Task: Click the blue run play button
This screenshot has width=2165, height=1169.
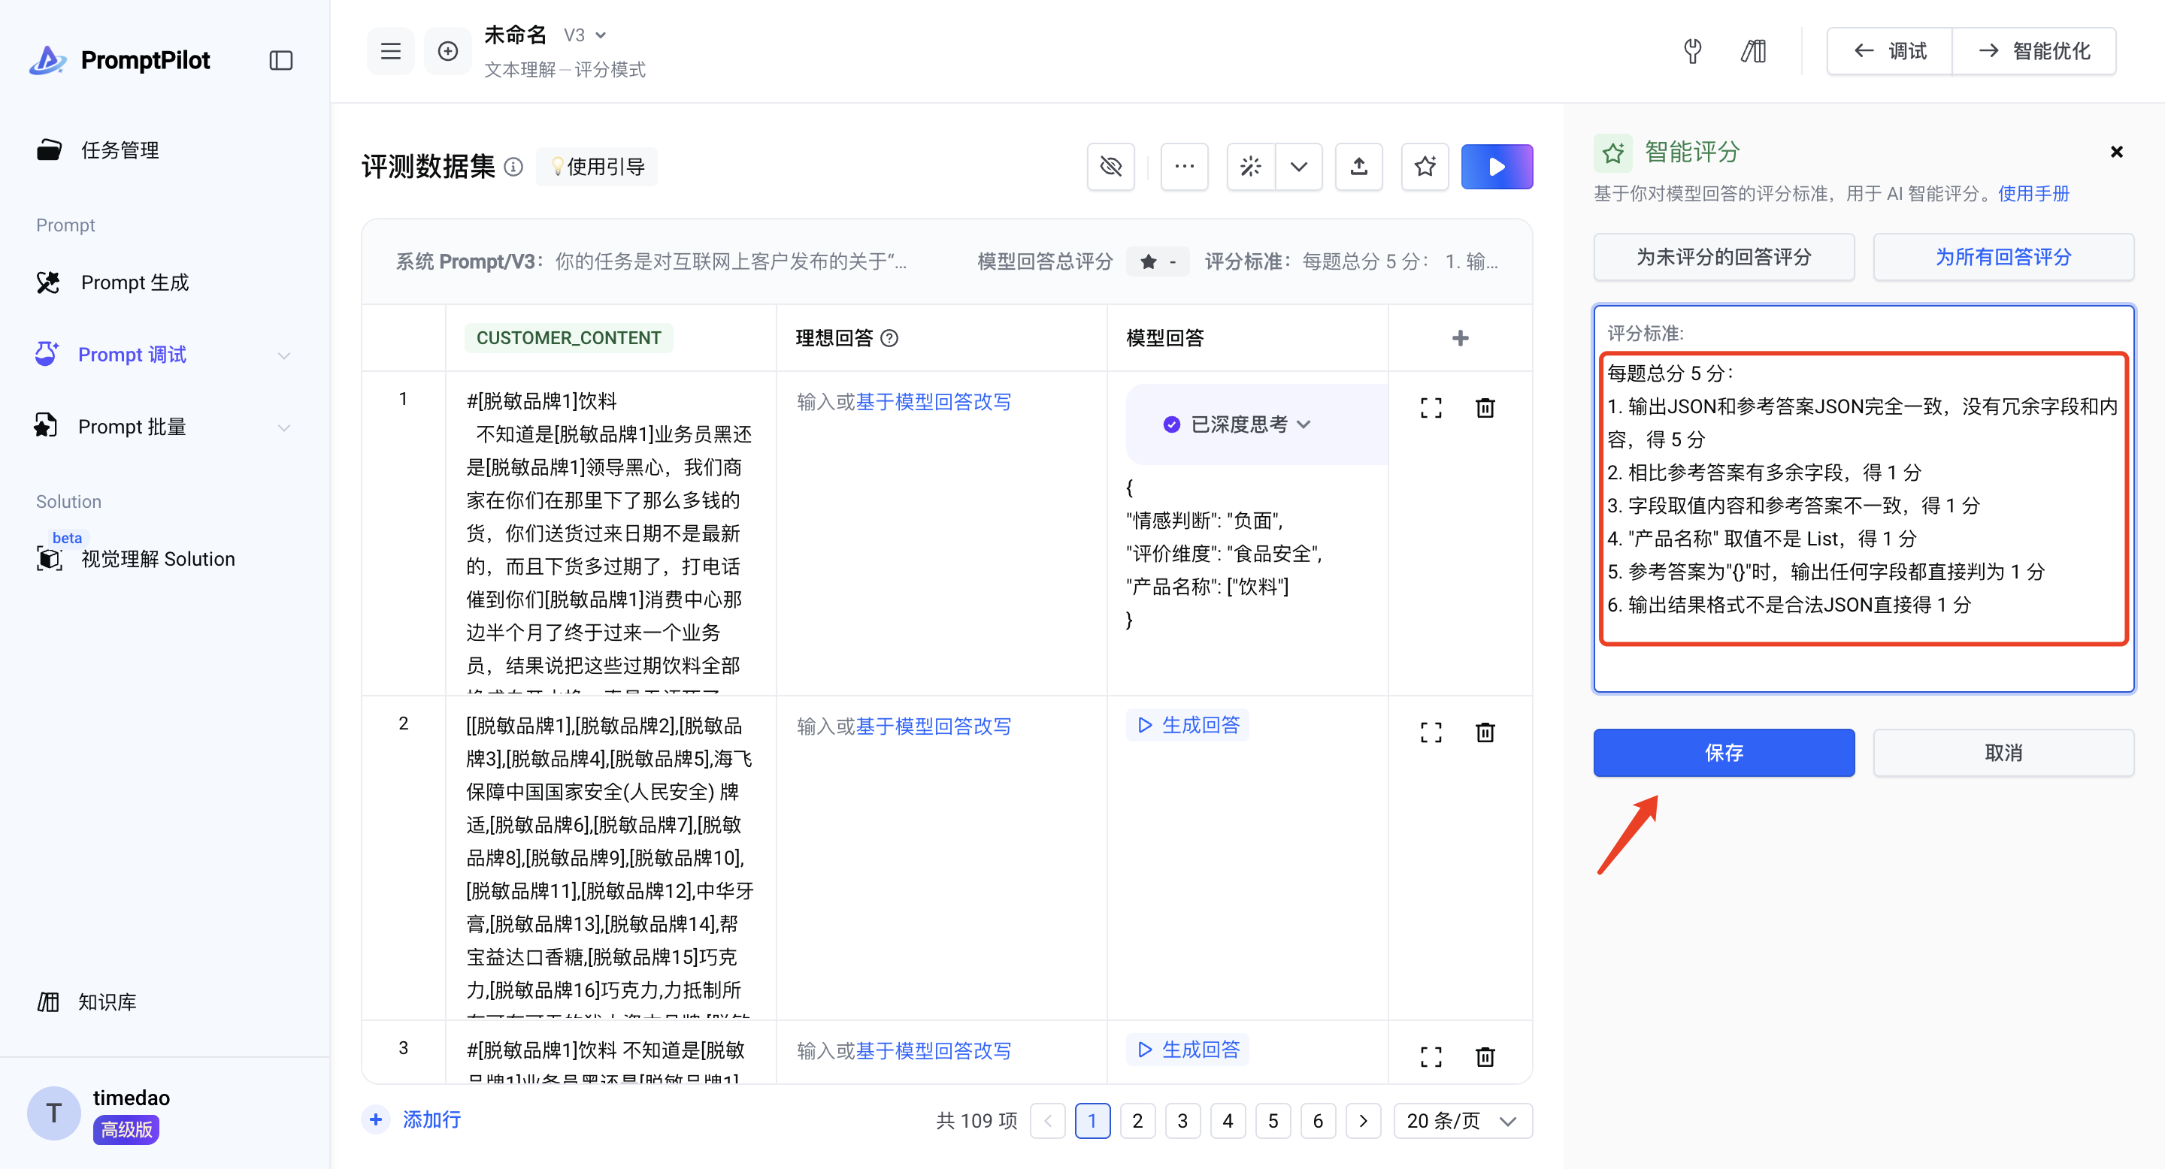Action: [1496, 166]
